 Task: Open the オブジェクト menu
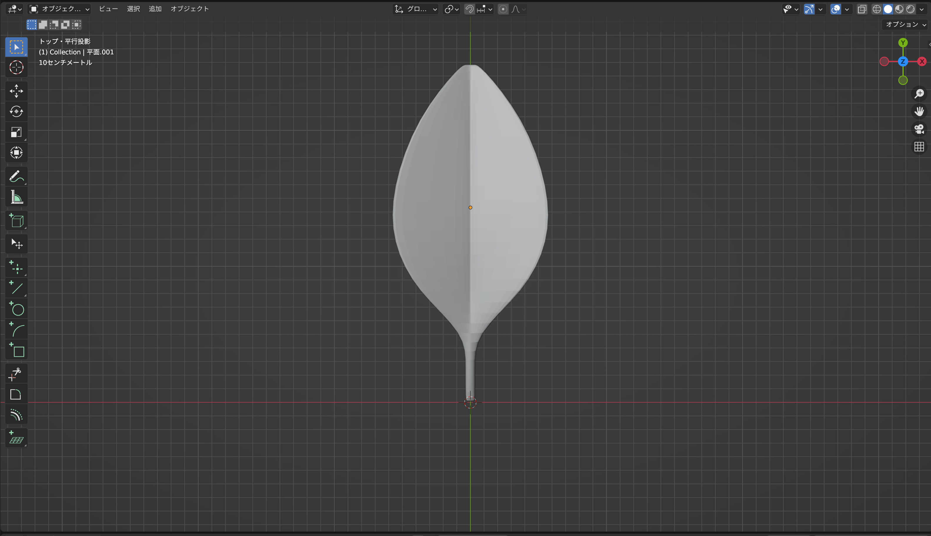pyautogui.click(x=190, y=9)
